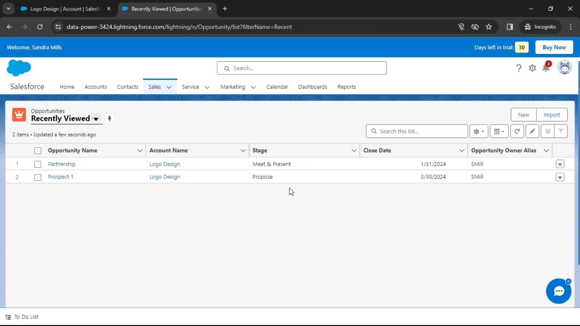Open Opportunity Name column menu
Screen dimensions: 580x326
(140, 150)
